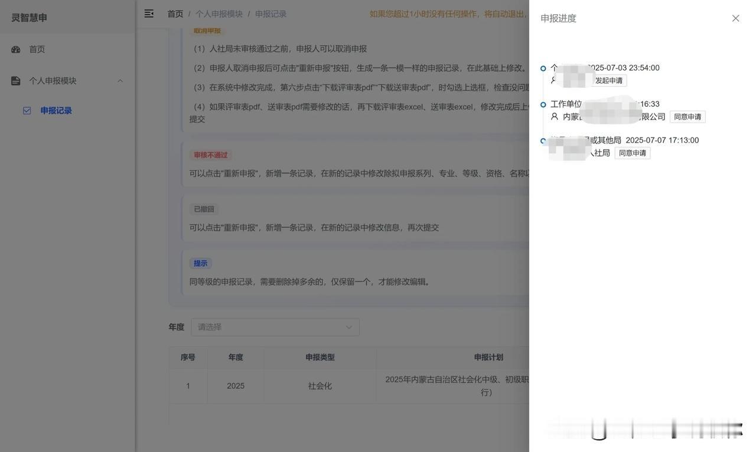Click the 审核不通过 tag

[x=211, y=155]
